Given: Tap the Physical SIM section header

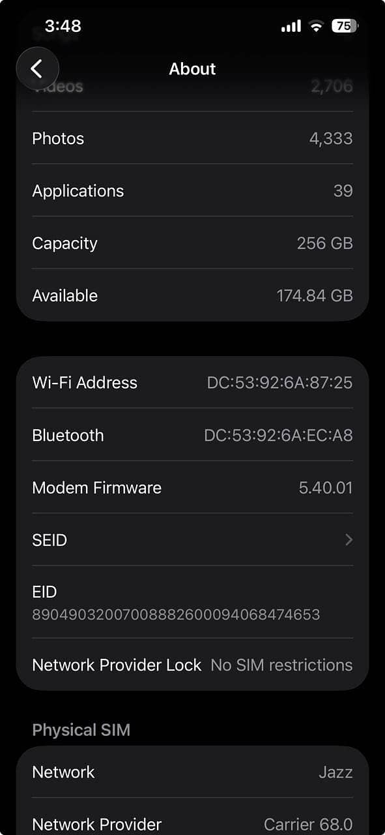Looking at the screenshot, I should [81, 729].
